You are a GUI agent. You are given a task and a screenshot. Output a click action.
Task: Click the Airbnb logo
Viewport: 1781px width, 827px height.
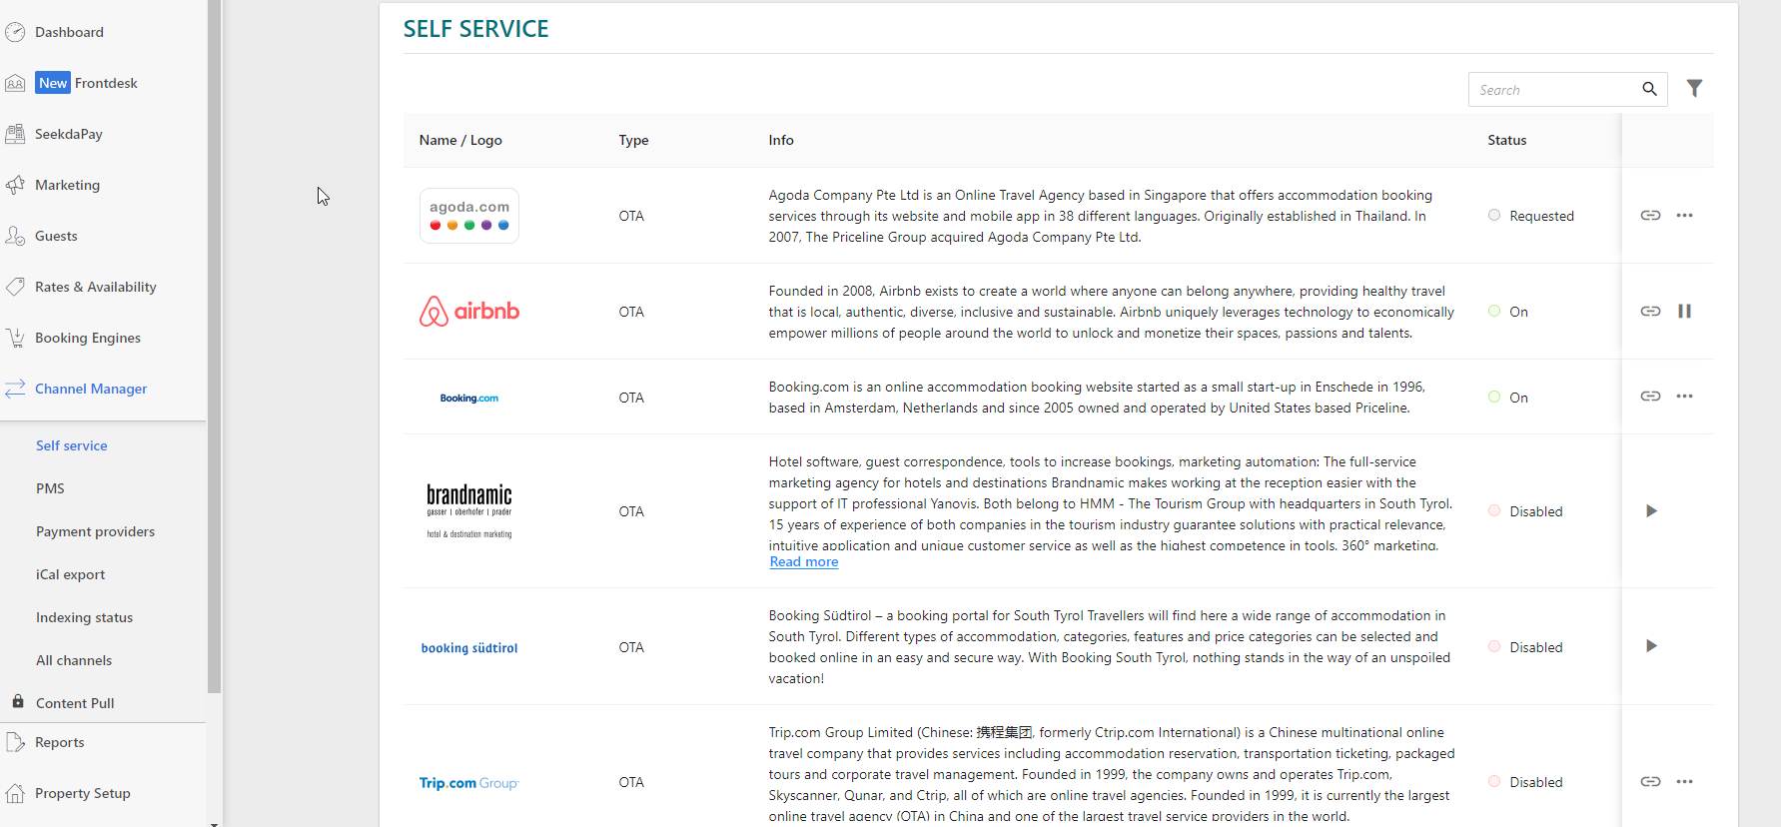point(469,312)
